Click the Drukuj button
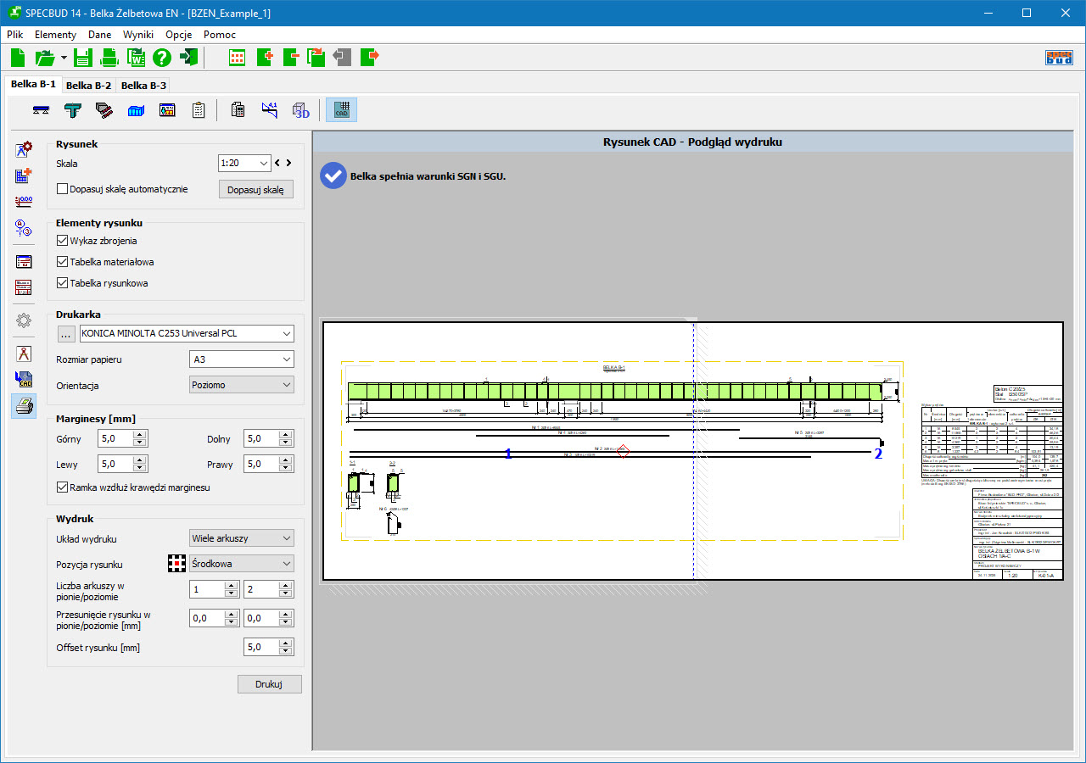The height and width of the screenshot is (763, 1086). (269, 684)
